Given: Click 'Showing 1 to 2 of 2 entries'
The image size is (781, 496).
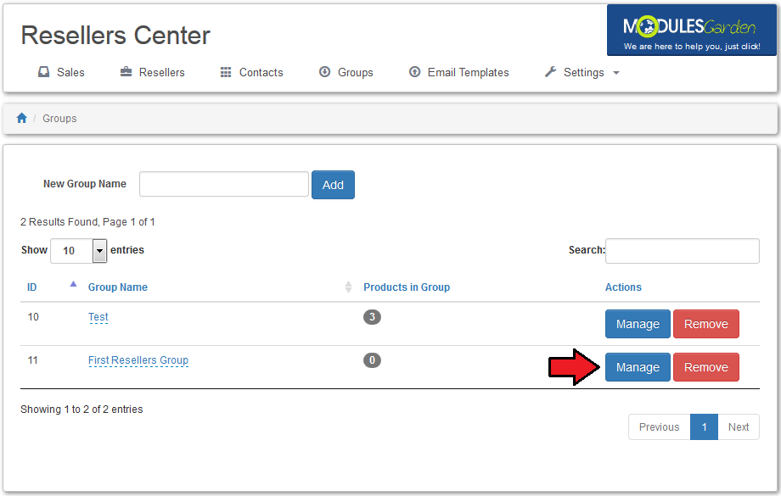Looking at the screenshot, I should (x=81, y=410).
